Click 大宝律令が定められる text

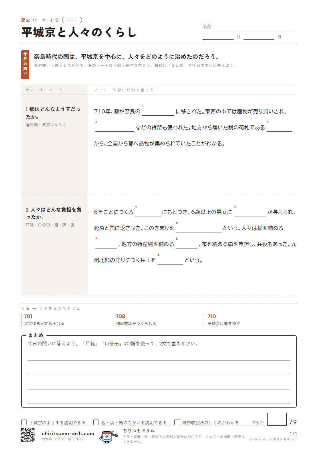point(44,323)
